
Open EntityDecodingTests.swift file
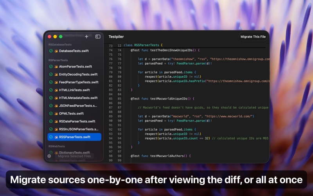pos(74,74)
